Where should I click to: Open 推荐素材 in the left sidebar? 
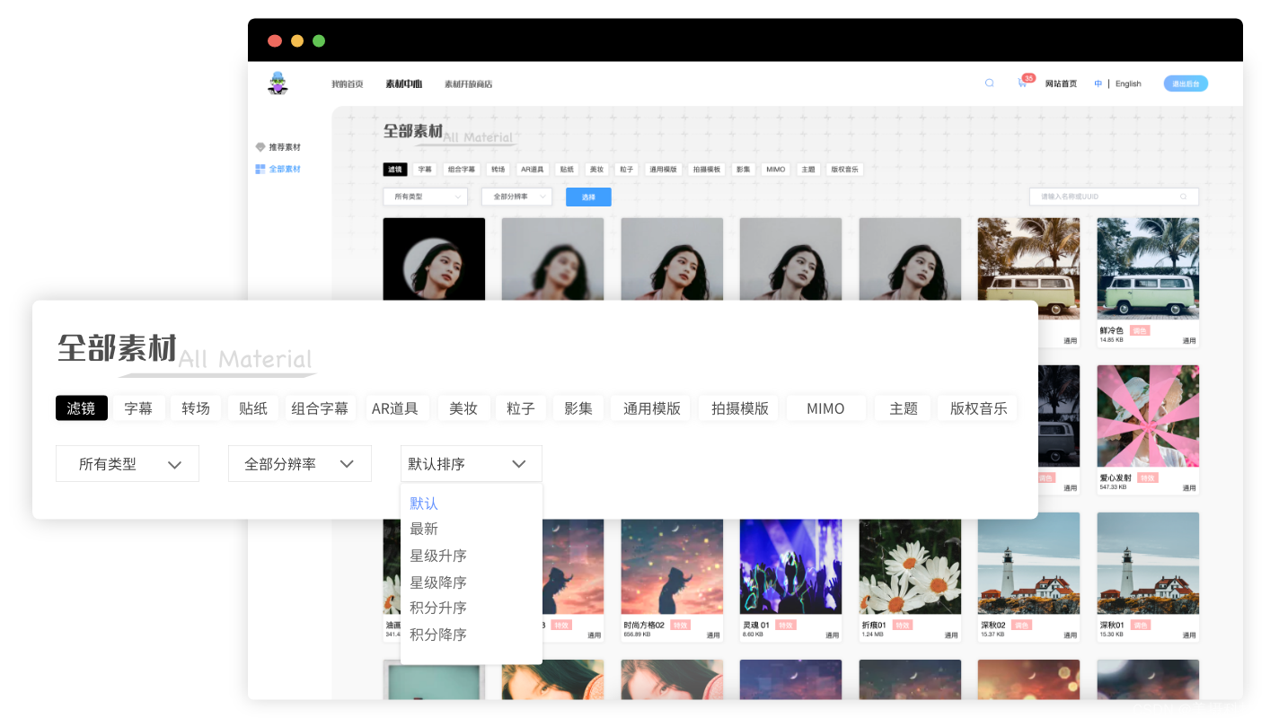tap(285, 147)
